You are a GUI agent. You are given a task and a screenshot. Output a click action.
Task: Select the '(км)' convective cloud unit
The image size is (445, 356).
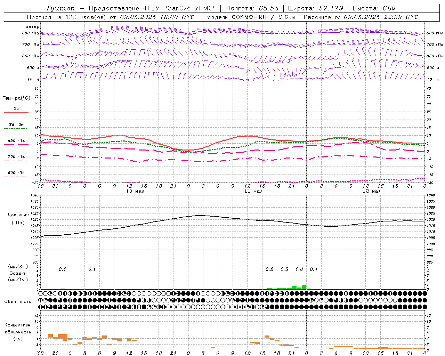click(x=18, y=339)
